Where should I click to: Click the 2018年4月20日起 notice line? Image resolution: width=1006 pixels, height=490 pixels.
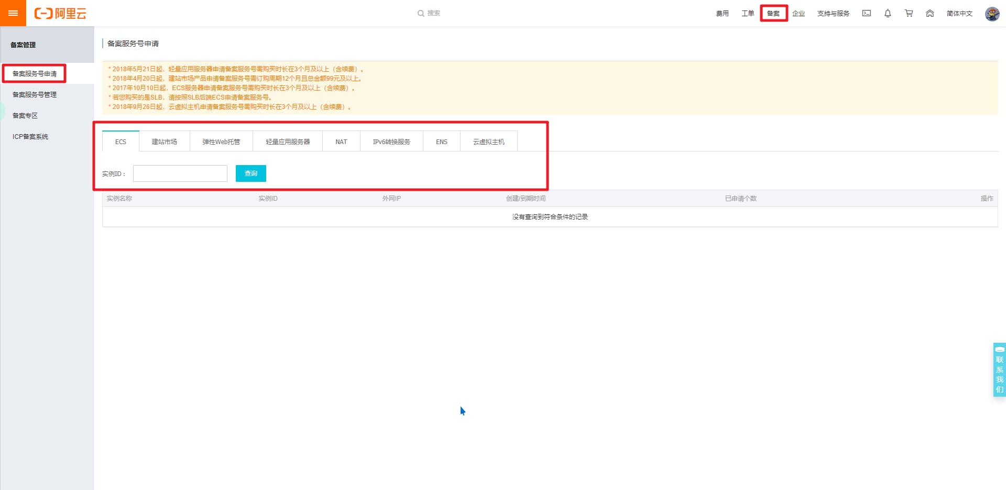[235, 78]
